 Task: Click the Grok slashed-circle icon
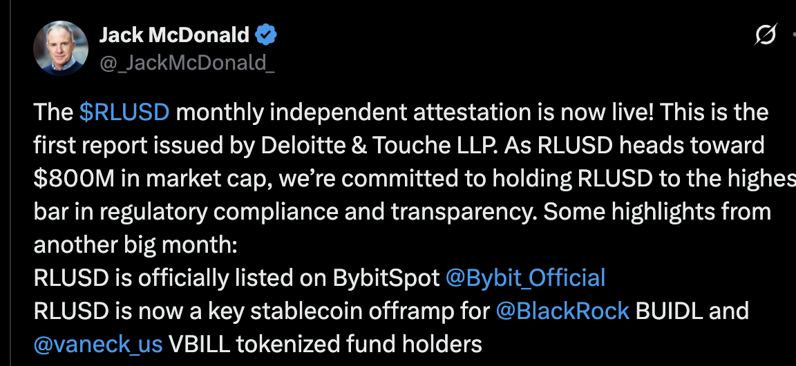pyautogui.click(x=766, y=34)
